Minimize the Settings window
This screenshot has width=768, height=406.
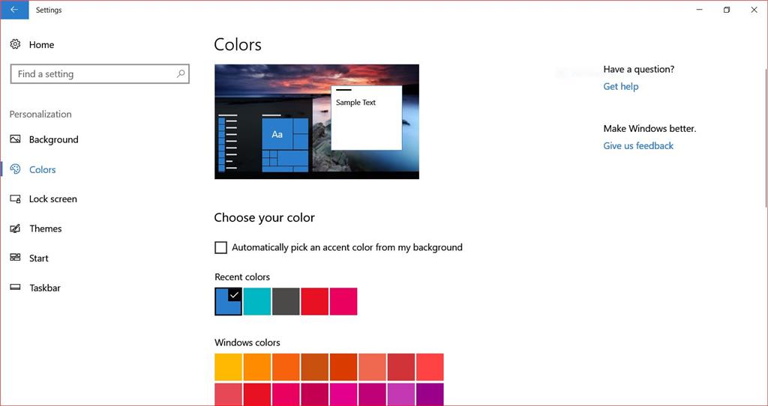pos(700,10)
